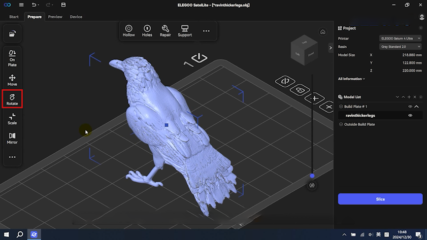Show hidden system tray icons

coord(344,234)
